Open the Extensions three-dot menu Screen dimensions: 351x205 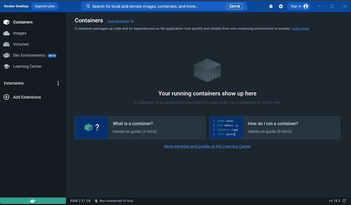58,83
